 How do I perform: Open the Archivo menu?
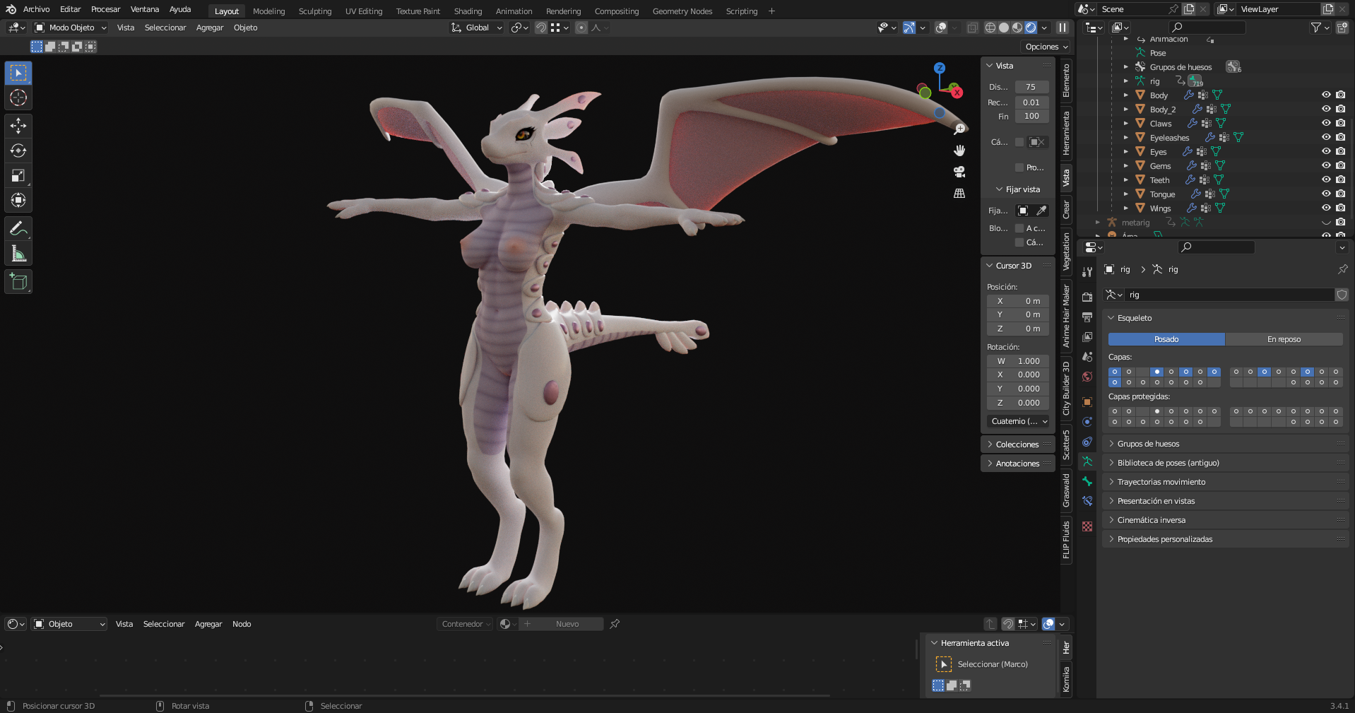click(x=36, y=9)
